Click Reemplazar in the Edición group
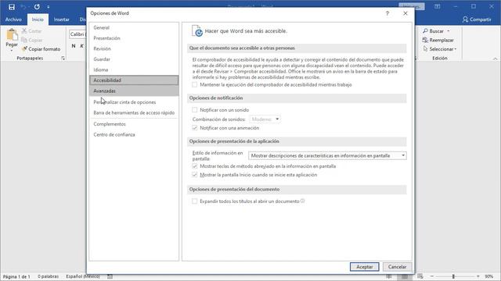 click(438, 40)
